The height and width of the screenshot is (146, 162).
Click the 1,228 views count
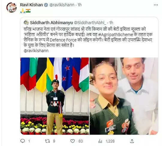[110, 141]
